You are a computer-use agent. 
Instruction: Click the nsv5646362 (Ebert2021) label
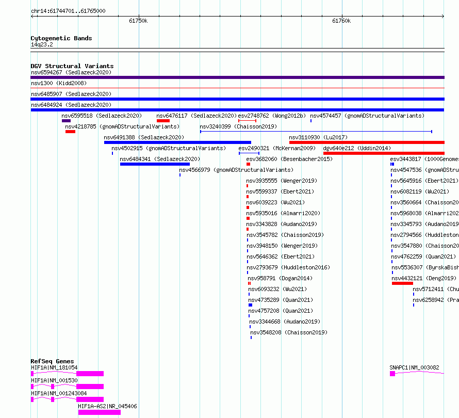pos(281,256)
